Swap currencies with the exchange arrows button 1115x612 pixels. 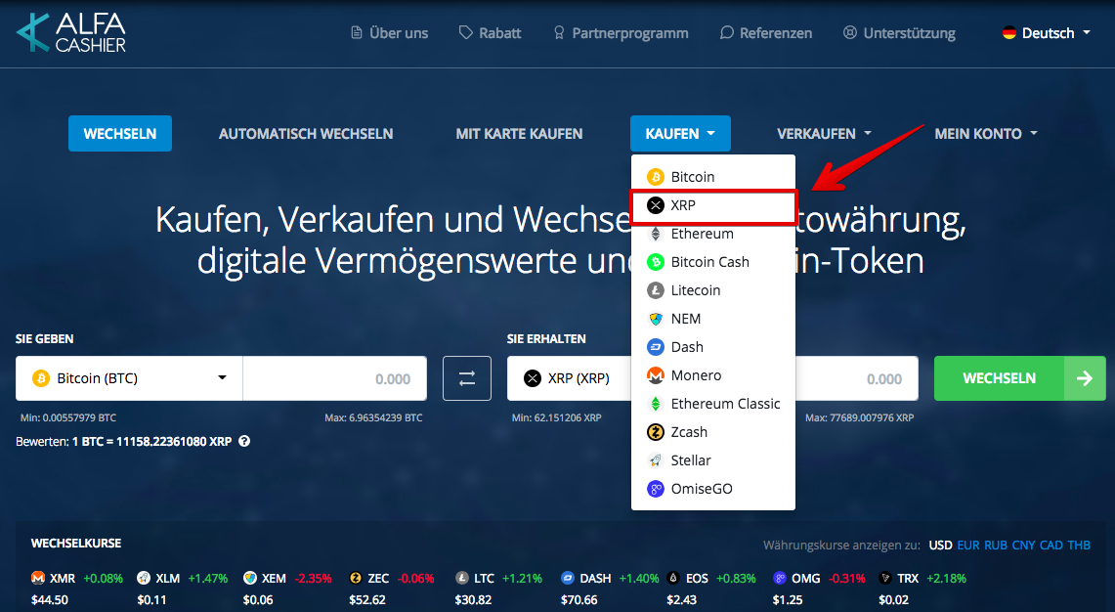click(x=467, y=378)
